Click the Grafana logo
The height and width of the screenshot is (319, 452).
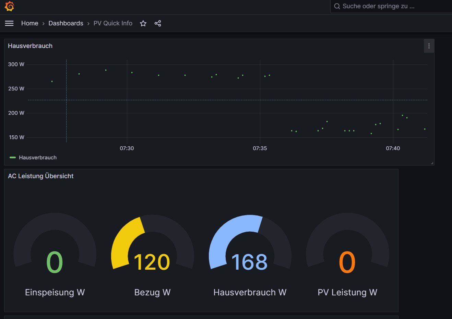click(x=9, y=6)
